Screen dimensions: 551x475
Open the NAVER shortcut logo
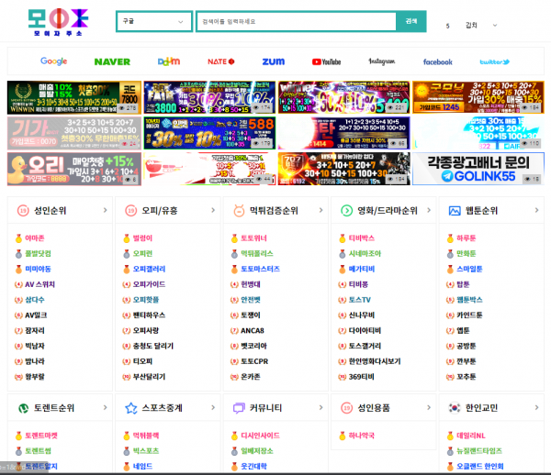(112, 61)
